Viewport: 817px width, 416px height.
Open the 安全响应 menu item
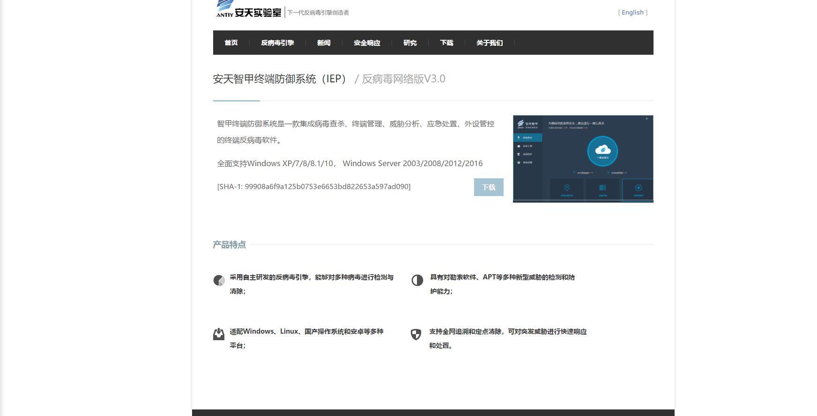pyautogui.click(x=367, y=43)
